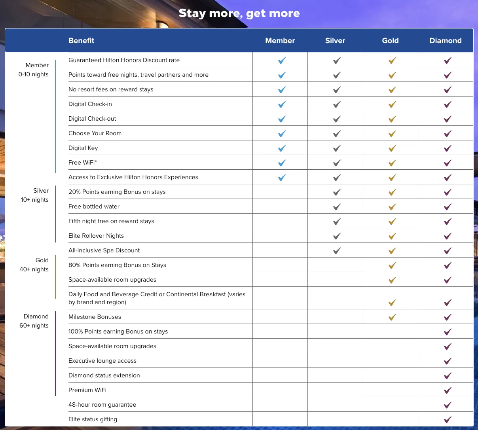Click the Silver checkmark for All-Inclusive Spa Discount

(337, 251)
